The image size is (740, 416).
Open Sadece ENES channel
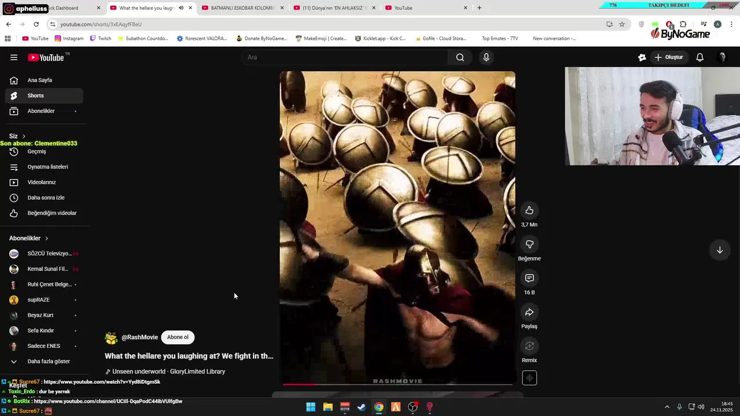tap(44, 346)
